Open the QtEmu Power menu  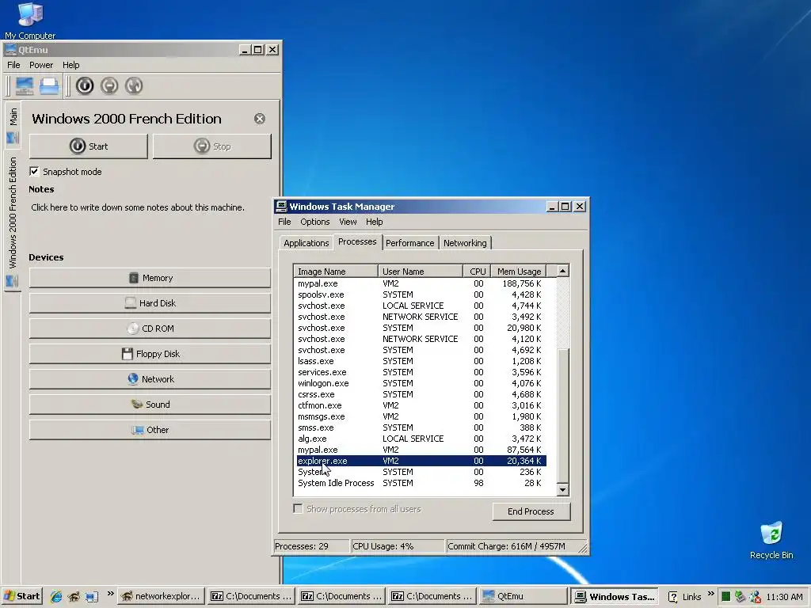click(41, 65)
